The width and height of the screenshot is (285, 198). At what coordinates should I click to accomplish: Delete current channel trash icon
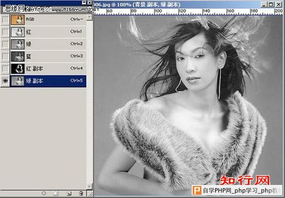[x=81, y=193]
